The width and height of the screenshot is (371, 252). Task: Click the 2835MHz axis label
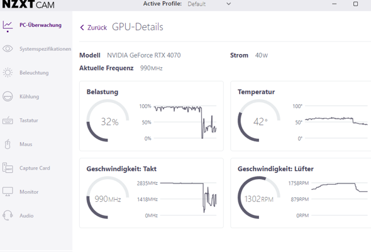coord(147,184)
